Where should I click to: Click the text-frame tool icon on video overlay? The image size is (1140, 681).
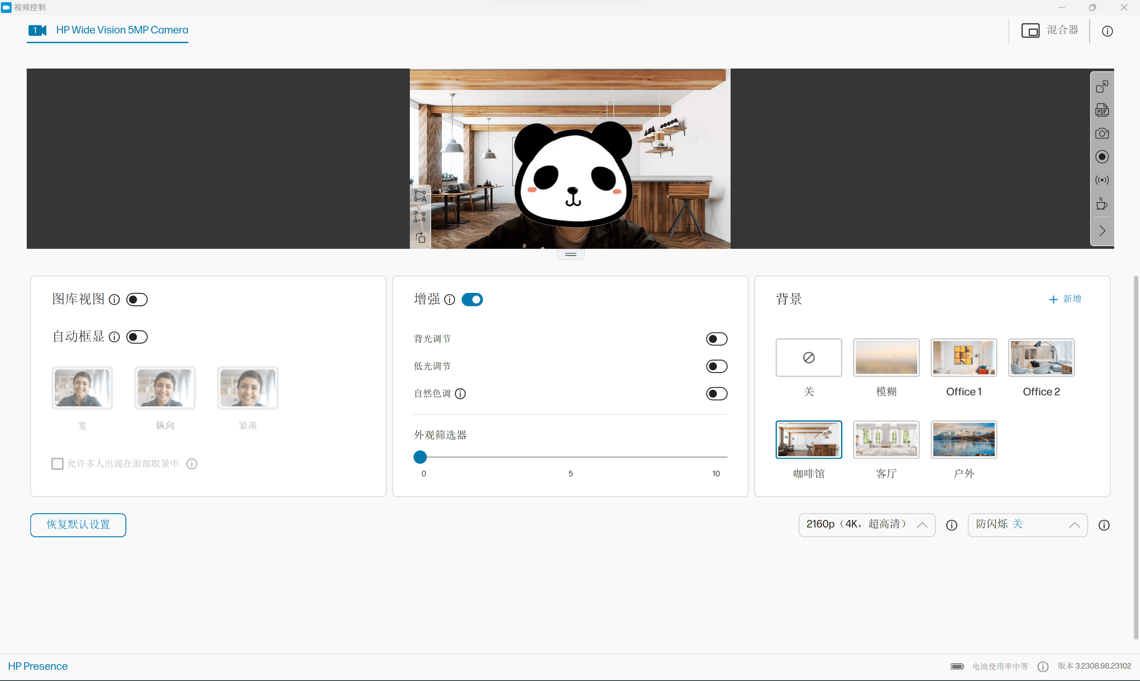pos(420,196)
